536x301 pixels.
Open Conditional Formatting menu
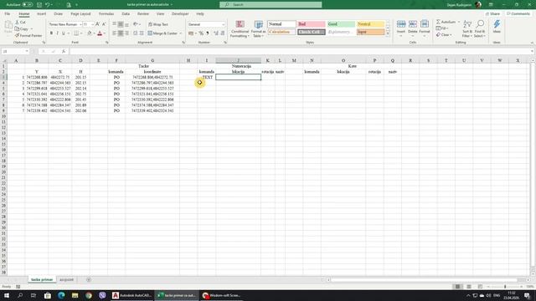pos(240,28)
